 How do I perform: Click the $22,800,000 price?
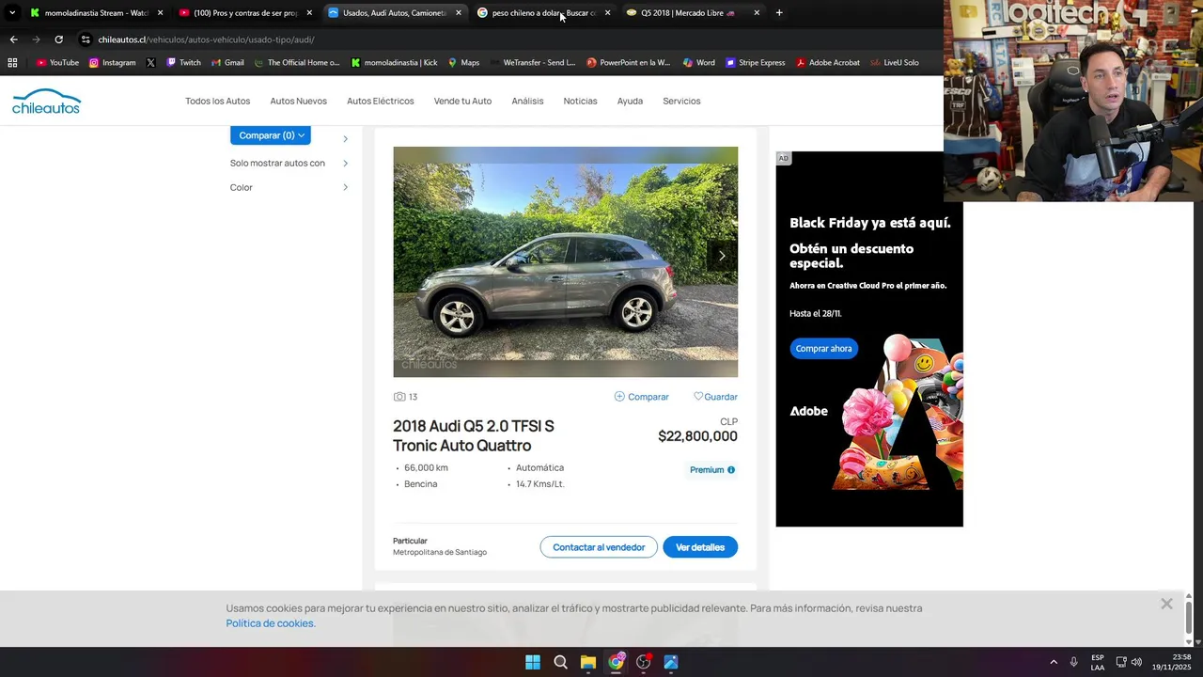coord(697,436)
